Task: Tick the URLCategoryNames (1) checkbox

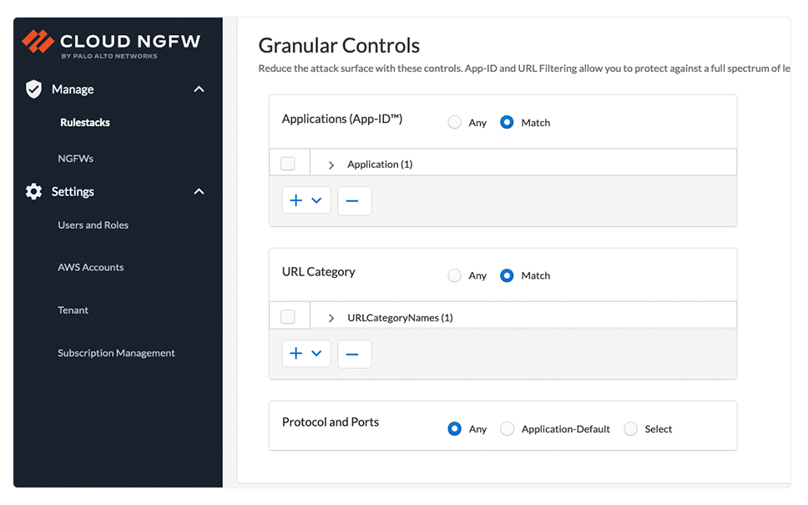Action: [288, 317]
